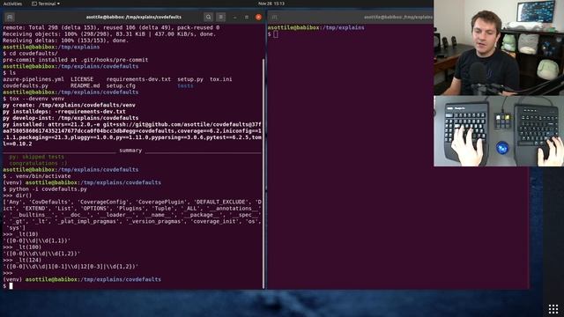Open new tab in the right terminal window
This screenshot has width=564, height=317.
tap(274, 17)
